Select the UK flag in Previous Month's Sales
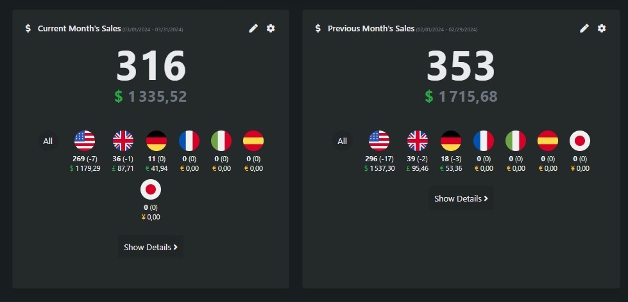This screenshot has width=628, height=302. (x=418, y=141)
